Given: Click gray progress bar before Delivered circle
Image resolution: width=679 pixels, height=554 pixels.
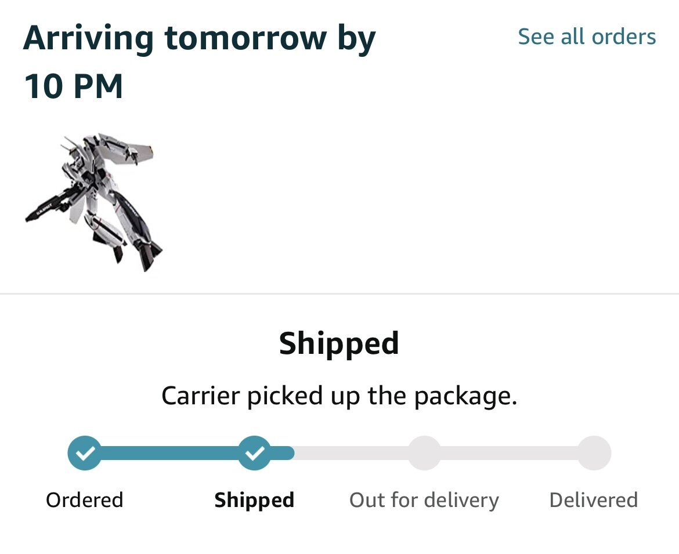Looking at the screenshot, I should pyautogui.click(x=510, y=452).
